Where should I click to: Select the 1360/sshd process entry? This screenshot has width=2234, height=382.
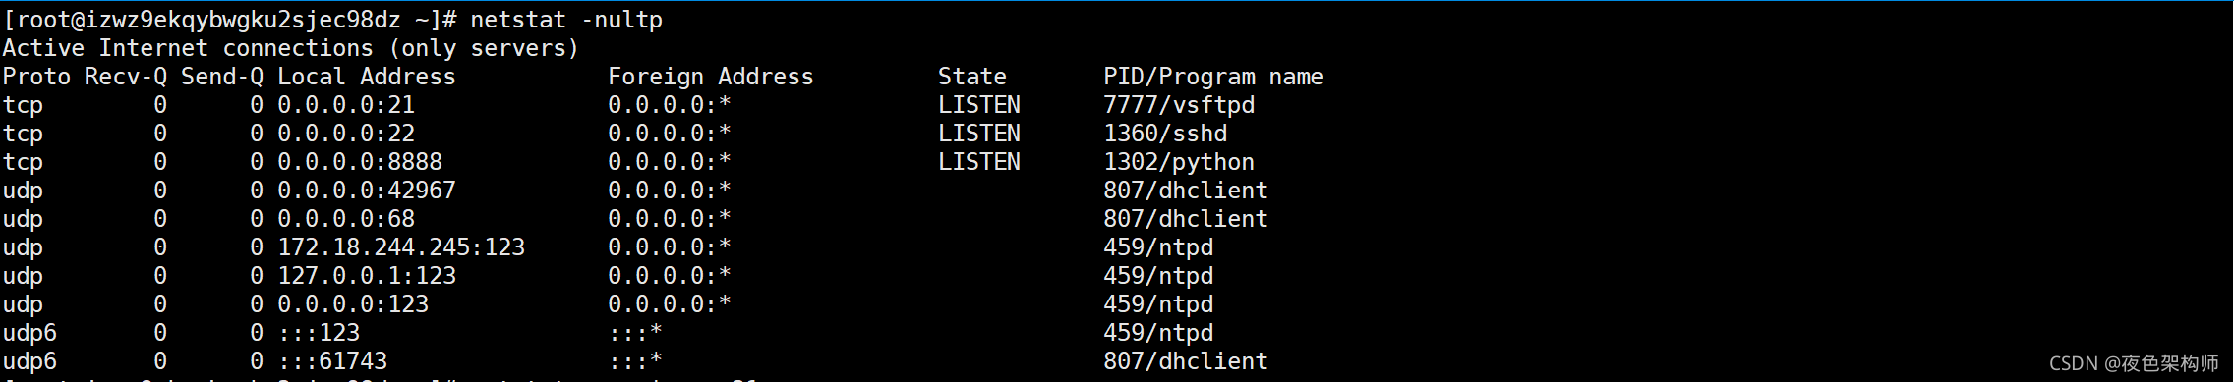coord(1165,134)
